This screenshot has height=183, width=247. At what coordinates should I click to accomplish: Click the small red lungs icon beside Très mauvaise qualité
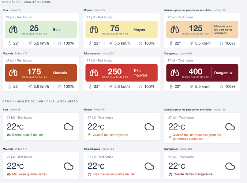90,174
